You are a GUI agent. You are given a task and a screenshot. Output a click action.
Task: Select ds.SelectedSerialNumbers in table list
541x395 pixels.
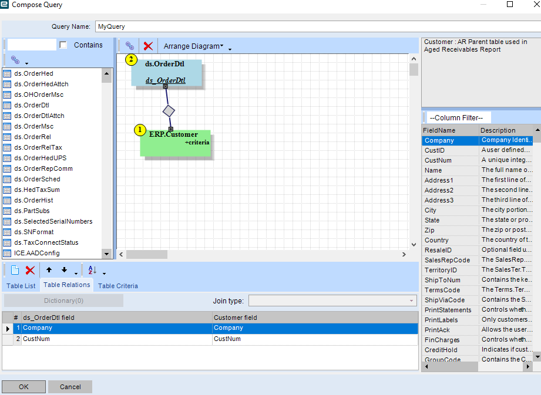(x=53, y=221)
